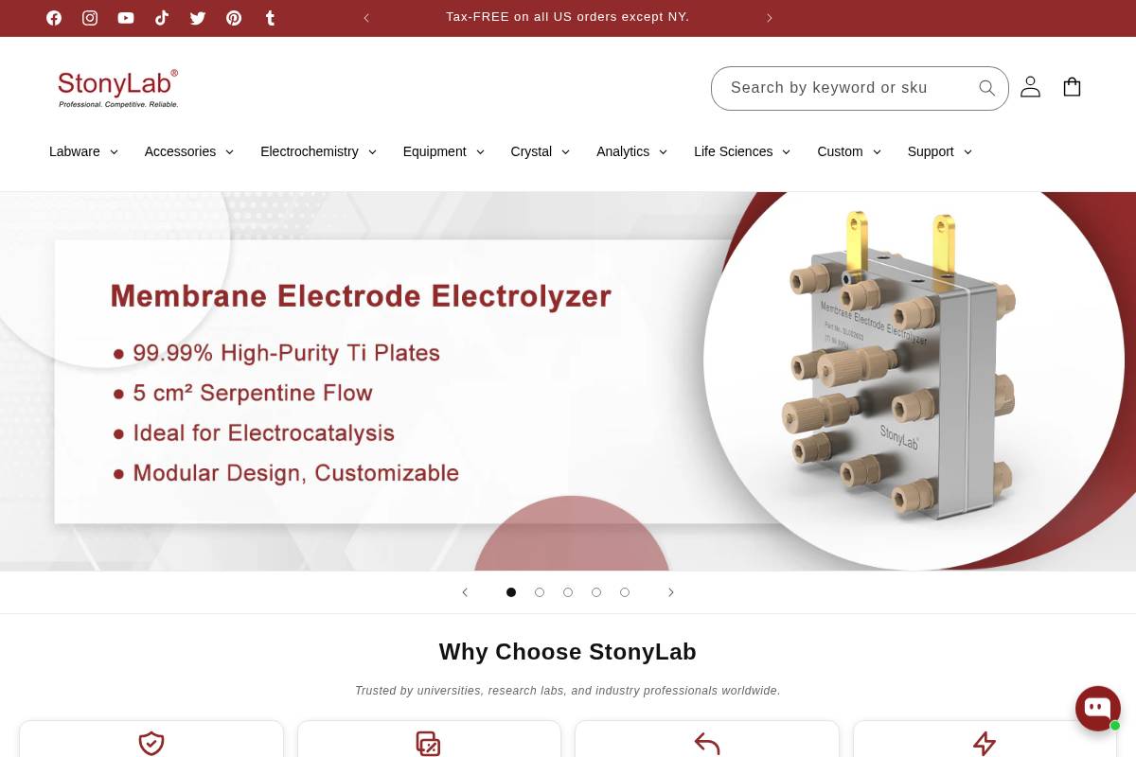Expand the Support menu

tap(940, 151)
